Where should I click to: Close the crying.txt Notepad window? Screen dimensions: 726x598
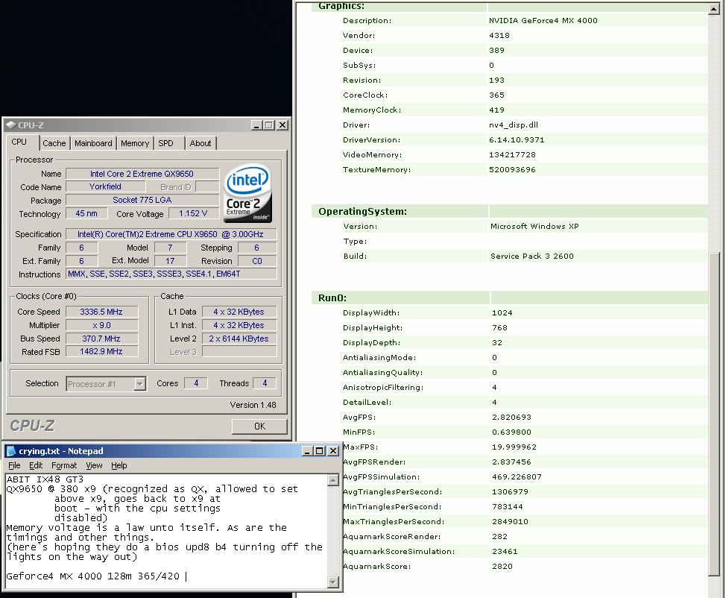click(333, 450)
